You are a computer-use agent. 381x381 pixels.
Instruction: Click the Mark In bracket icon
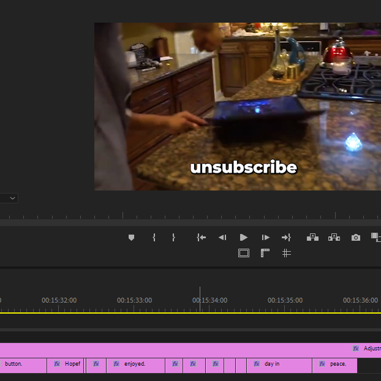point(154,238)
